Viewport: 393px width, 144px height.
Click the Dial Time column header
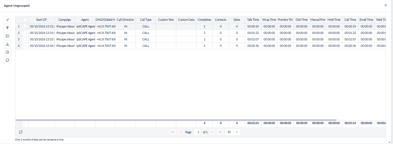[301, 20]
